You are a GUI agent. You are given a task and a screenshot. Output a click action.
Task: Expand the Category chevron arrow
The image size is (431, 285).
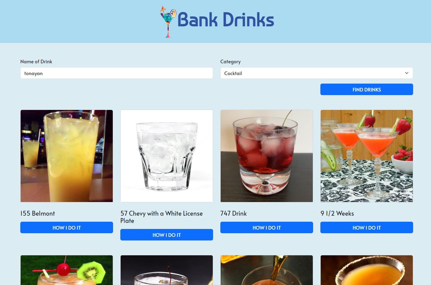(407, 73)
